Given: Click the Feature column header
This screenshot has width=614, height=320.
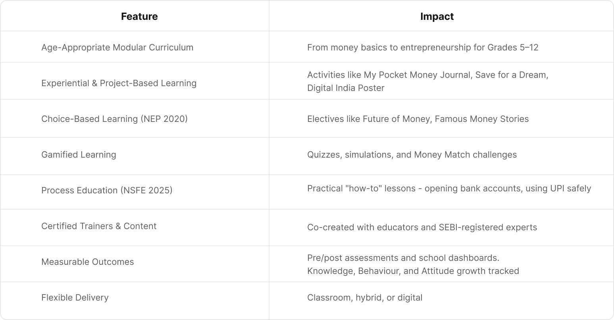Looking at the screenshot, I should pyautogui.click(x=139, y=16).
